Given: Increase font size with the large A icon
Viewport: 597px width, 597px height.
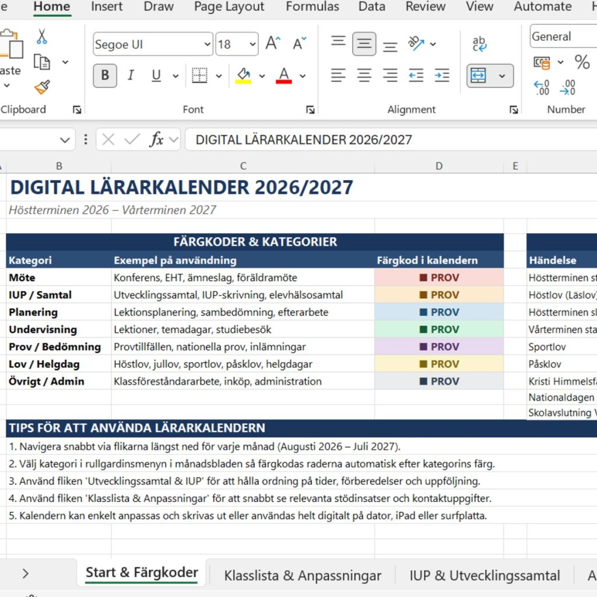Looking at the screenshot, I should tap(273, 43).
